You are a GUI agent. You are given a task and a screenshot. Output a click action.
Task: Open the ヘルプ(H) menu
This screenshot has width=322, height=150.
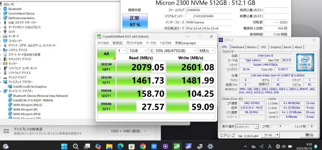point(166,43)
